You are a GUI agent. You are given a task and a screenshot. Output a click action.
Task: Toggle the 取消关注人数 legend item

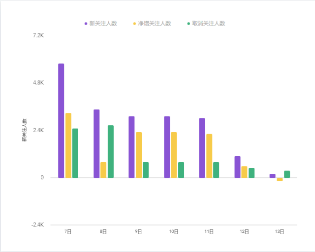click(x=206, y=24)
